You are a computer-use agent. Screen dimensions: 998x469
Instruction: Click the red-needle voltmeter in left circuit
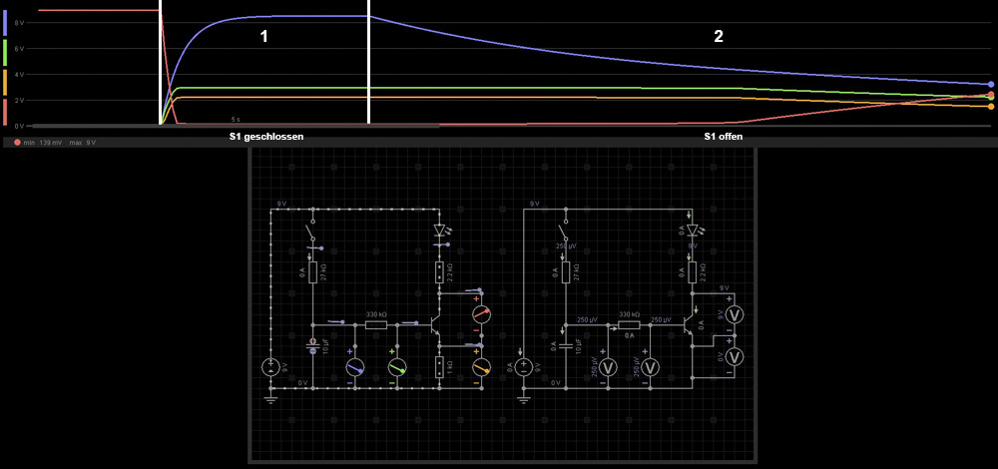(x=480, y=313)
